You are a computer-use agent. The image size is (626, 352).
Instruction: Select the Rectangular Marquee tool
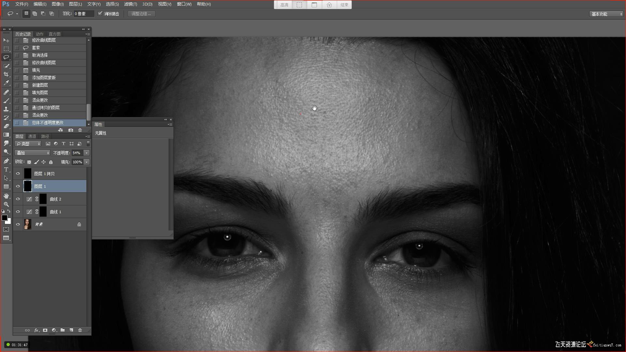point(6,49)
